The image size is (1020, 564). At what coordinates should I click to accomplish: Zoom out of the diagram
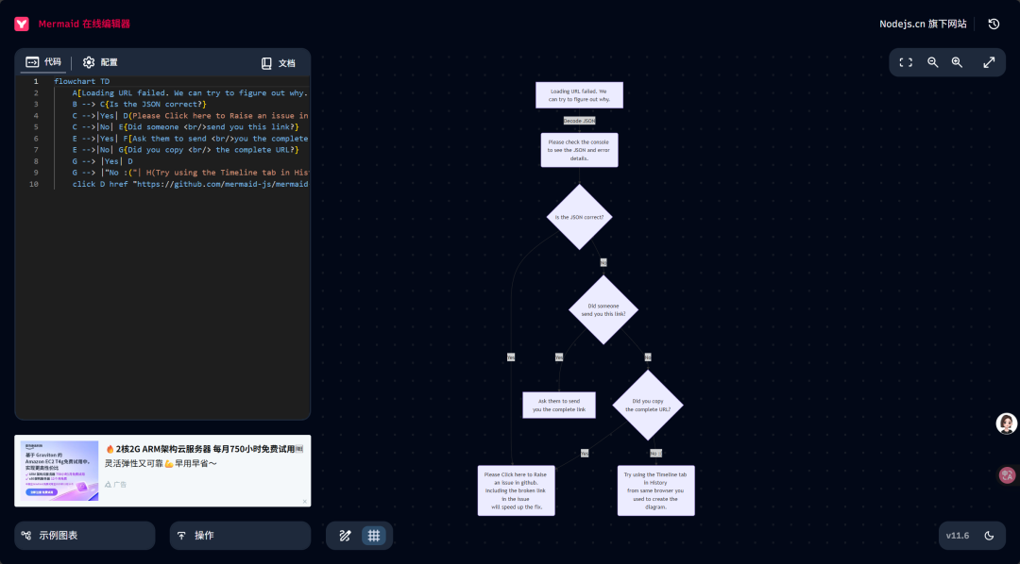933,62
